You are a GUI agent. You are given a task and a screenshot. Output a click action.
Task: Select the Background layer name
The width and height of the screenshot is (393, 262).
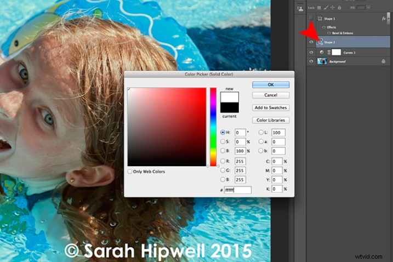pos(337,61)
